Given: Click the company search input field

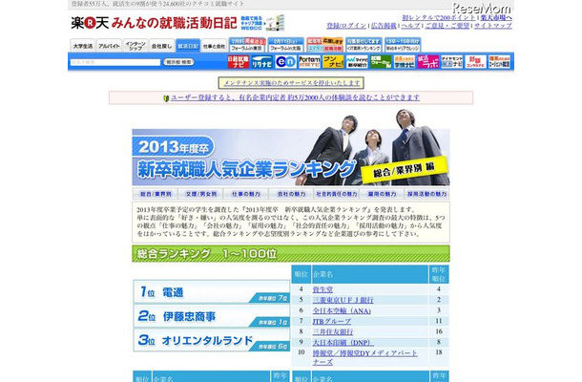Looking at the screenshot, I should tap(115, 62).
